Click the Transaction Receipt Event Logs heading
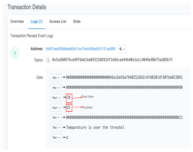Image resolution: width=193 pixels, height=152 pixels. [32, 36]
